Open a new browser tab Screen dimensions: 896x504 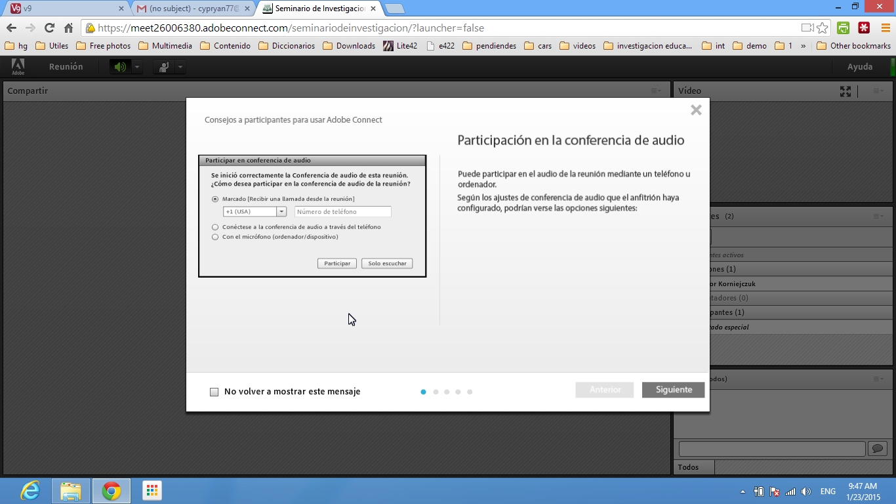tap(394, 9)
